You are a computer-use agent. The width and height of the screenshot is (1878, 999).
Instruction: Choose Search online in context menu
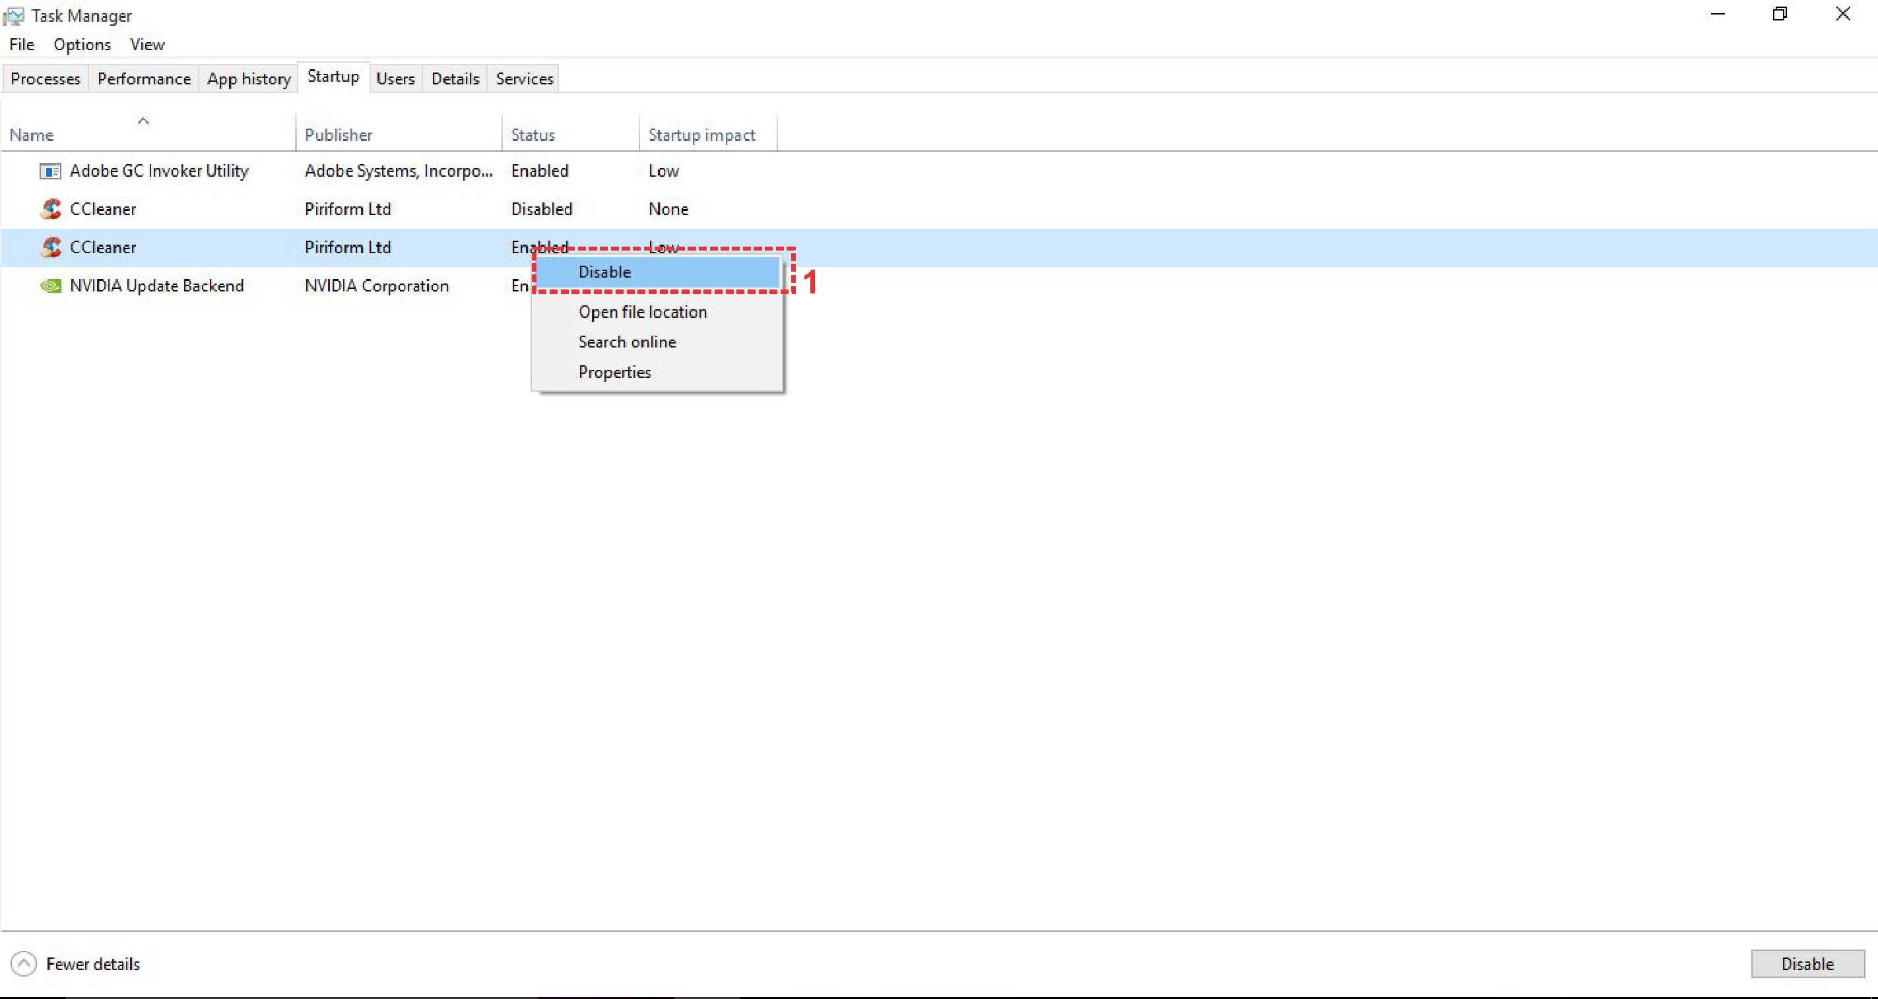pos(627,342)
